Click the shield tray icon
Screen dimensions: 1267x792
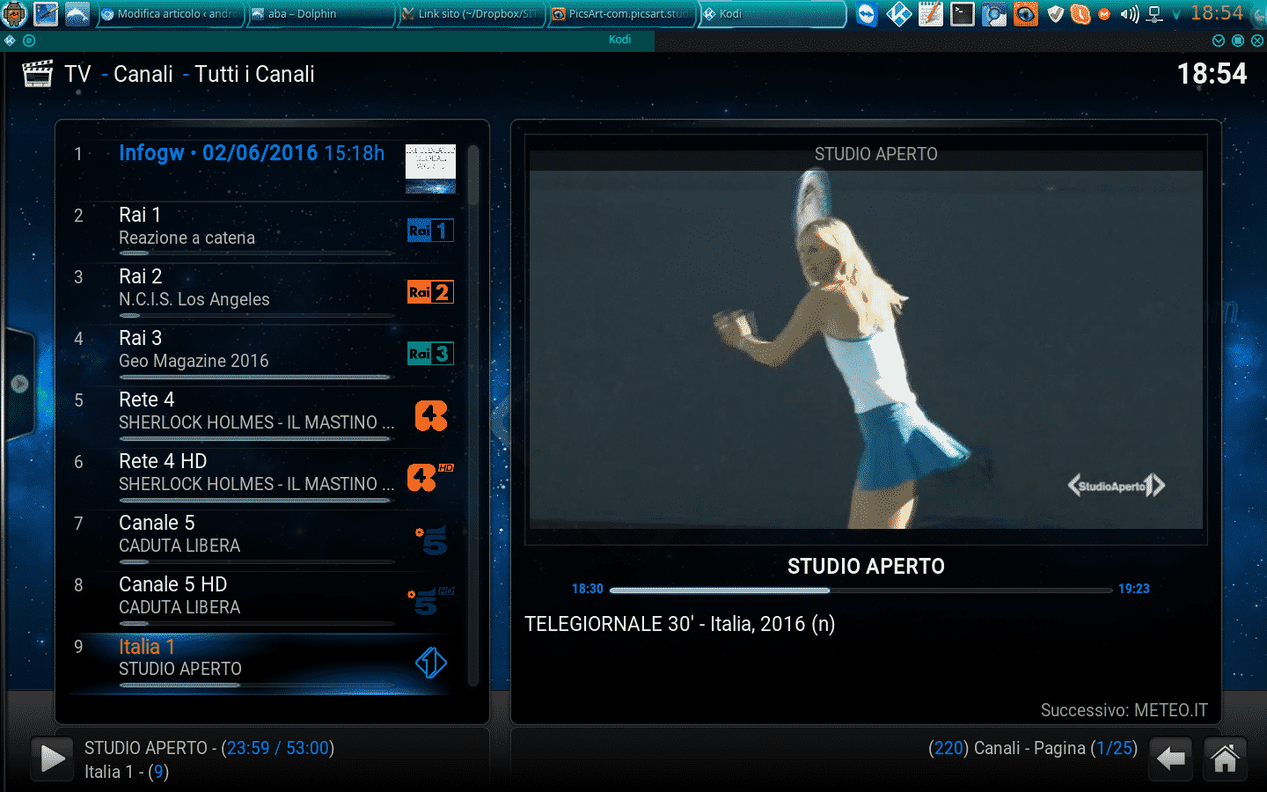click(1056, 14)
